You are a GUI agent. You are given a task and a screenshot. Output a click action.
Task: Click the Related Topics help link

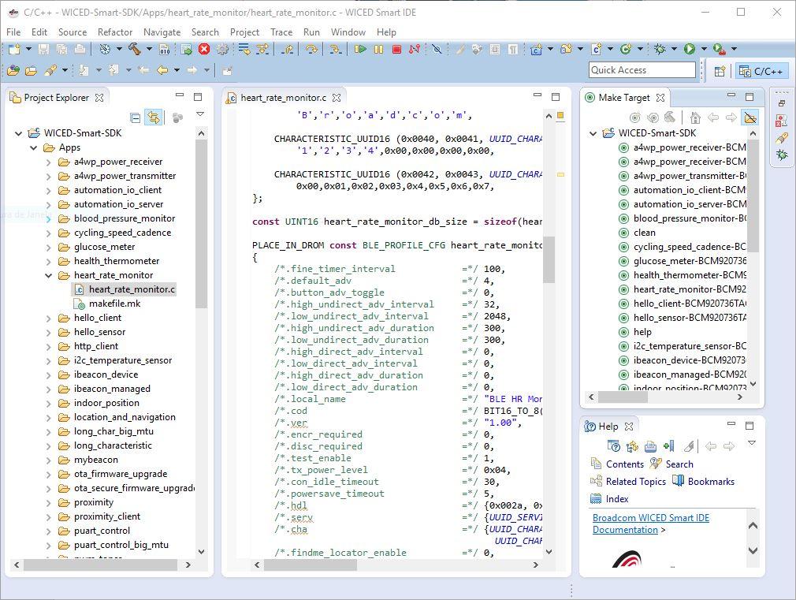635,482
